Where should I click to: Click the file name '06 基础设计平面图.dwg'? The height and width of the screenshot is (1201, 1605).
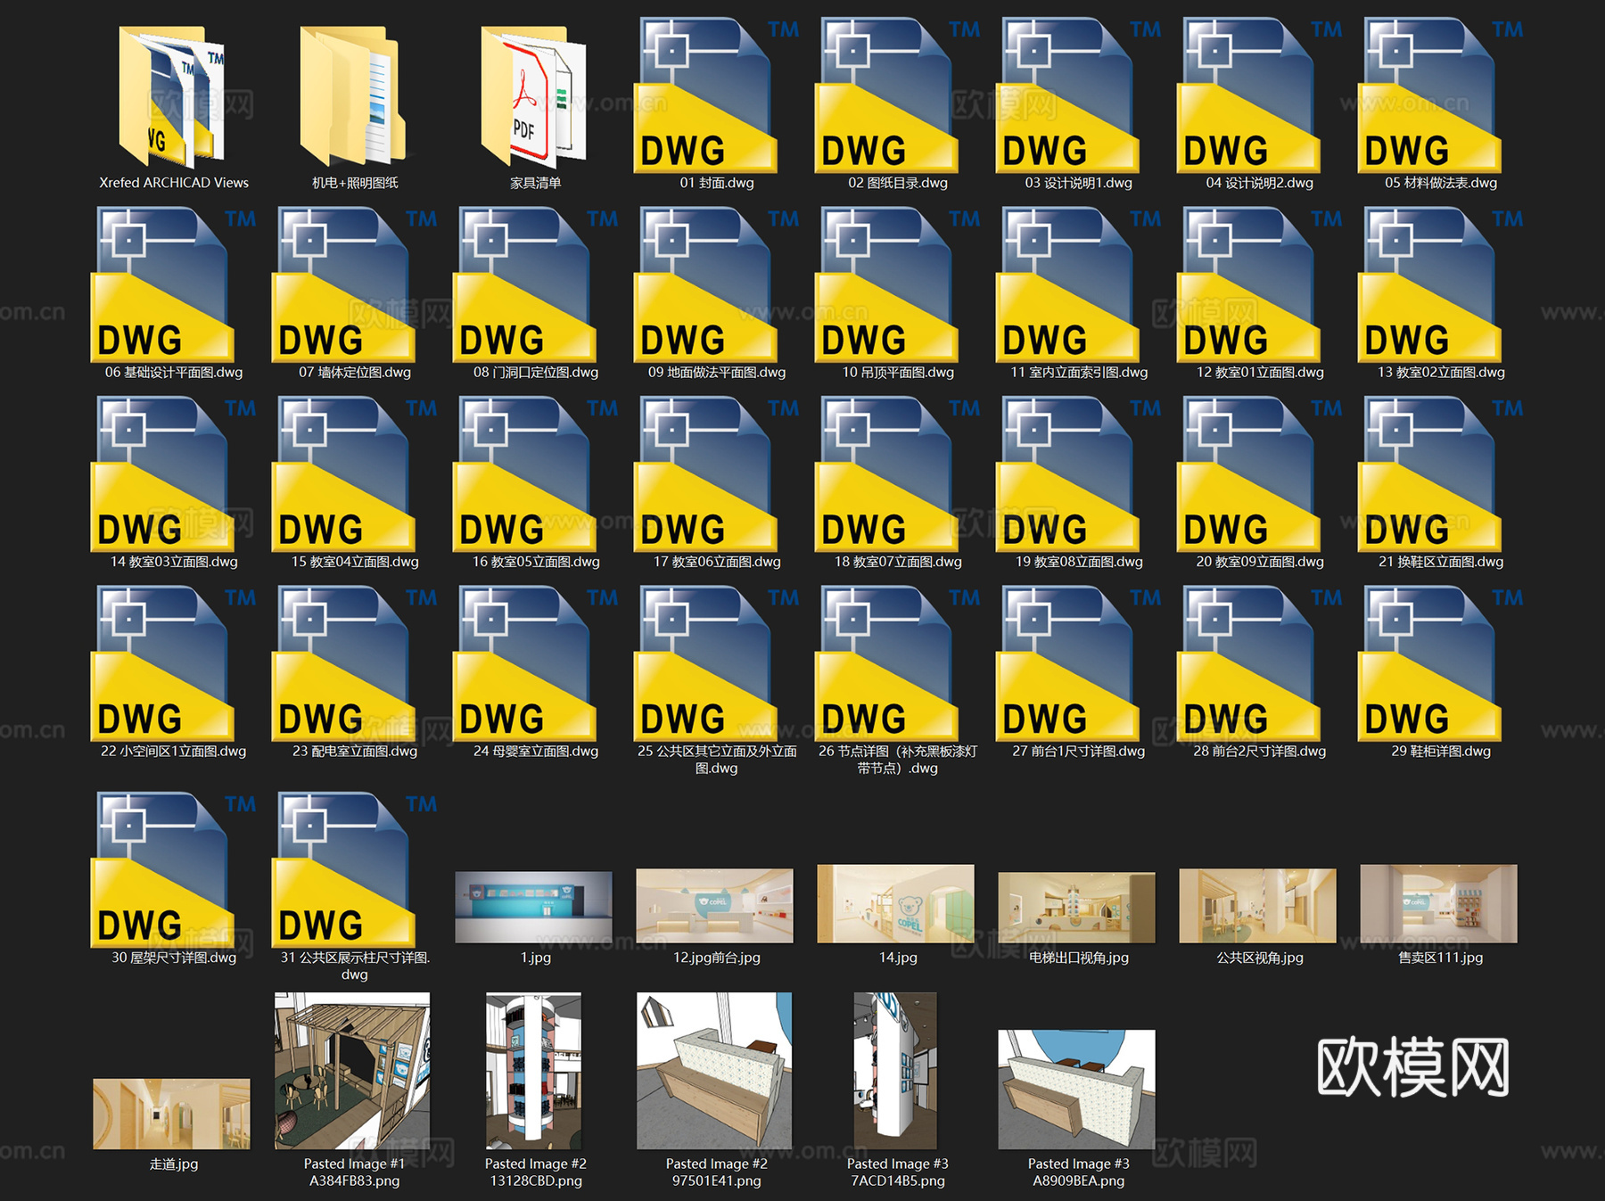click(x=174, y=373)
